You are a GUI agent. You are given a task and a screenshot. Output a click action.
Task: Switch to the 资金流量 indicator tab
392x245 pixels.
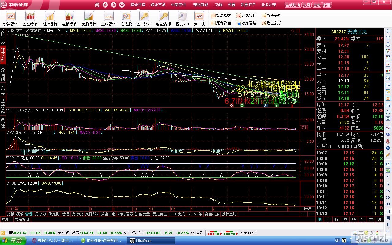(x=142, y=214)
